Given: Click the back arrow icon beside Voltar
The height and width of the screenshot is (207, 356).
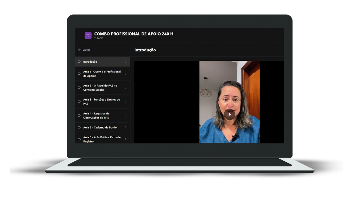Looking at the screenshot, I should click(79, 50).
